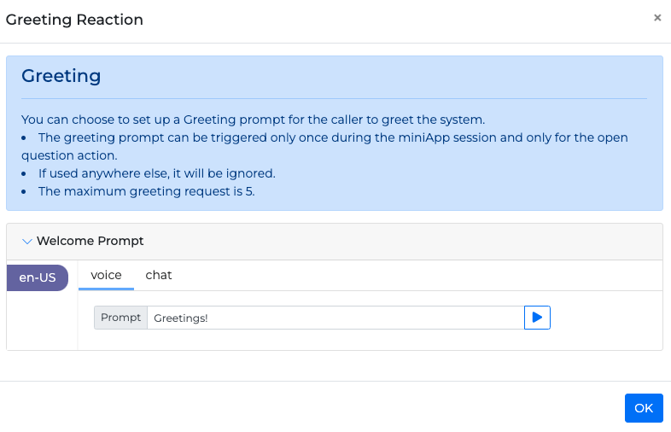This screenshot has width=671, height=432.
Task: Collapse the Welcome Prompt section chevron
Action: tap(26, 242)
